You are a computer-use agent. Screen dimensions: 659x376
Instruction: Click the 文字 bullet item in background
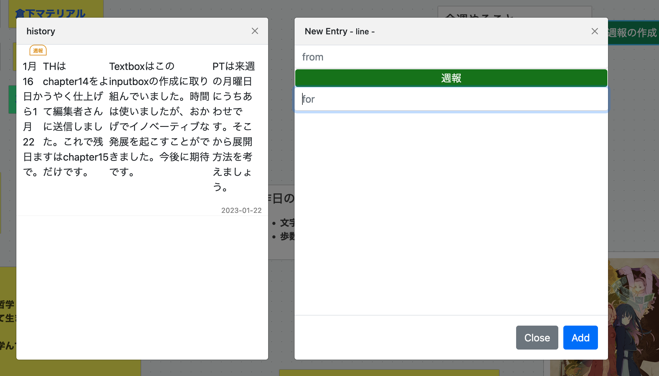287,223
